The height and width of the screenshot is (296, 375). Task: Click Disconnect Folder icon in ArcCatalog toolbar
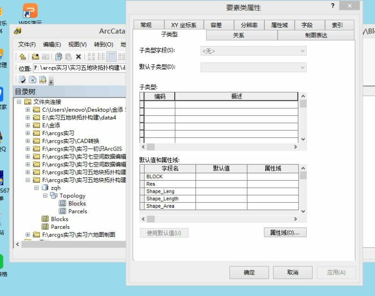[45, 57]
